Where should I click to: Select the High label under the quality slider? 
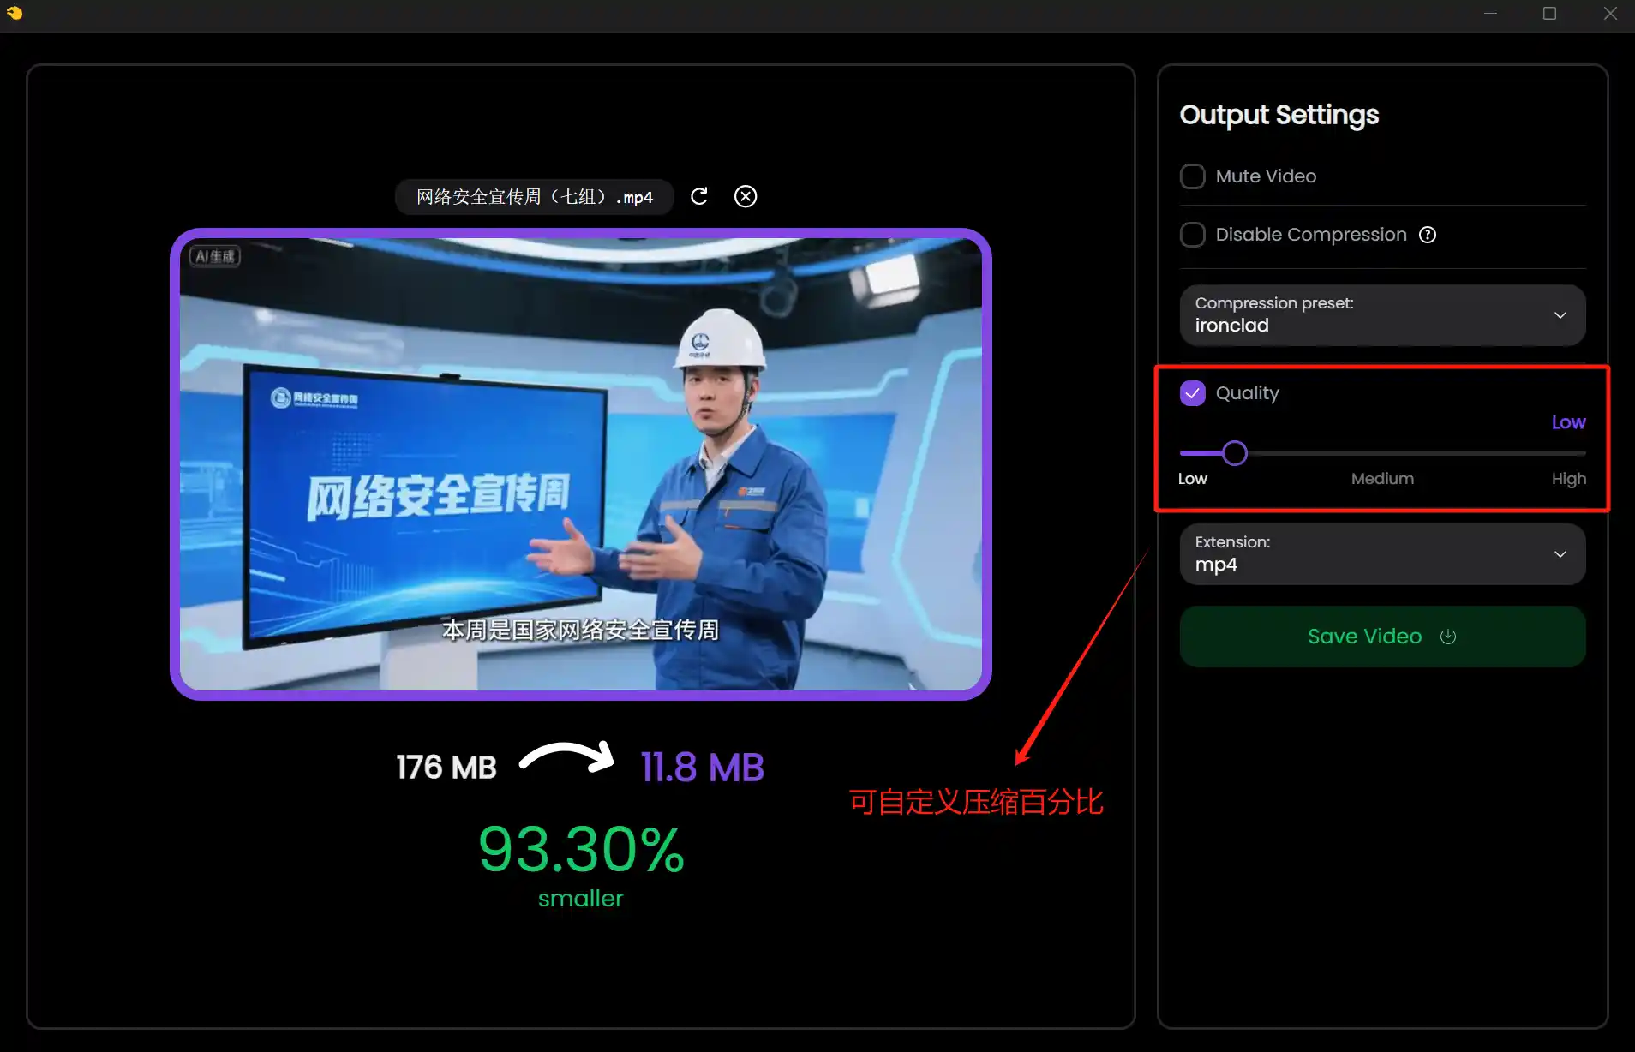[1568, 479]
